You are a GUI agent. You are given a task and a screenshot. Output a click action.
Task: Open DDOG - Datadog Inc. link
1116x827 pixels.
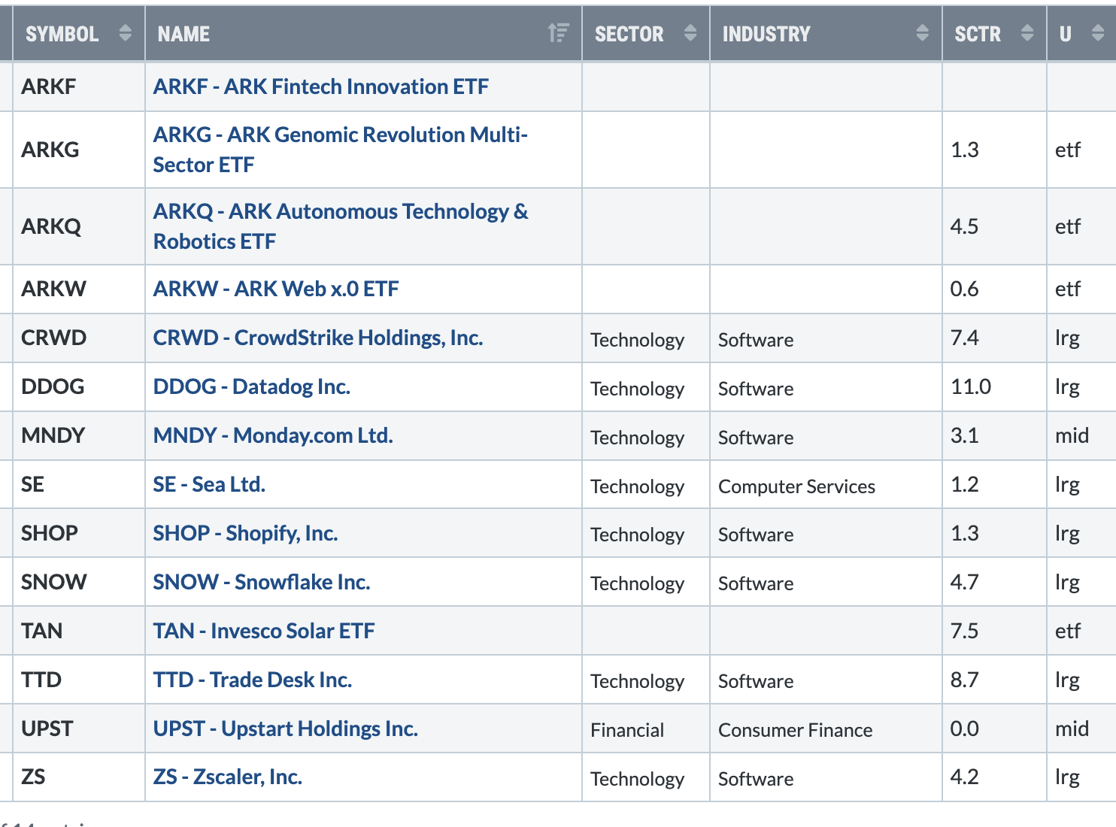[x=252, y=386]
